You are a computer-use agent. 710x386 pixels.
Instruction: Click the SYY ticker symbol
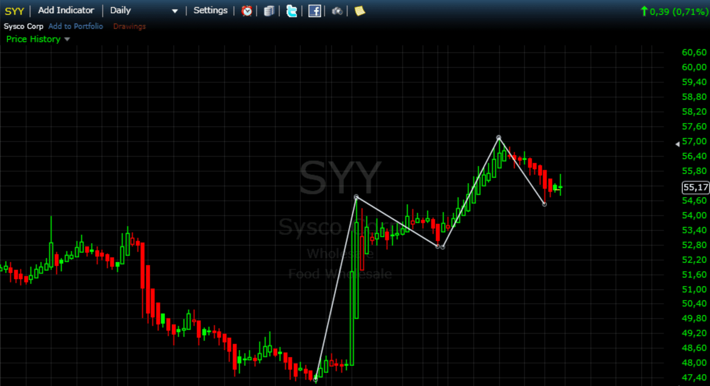click(x=14, y=11)
